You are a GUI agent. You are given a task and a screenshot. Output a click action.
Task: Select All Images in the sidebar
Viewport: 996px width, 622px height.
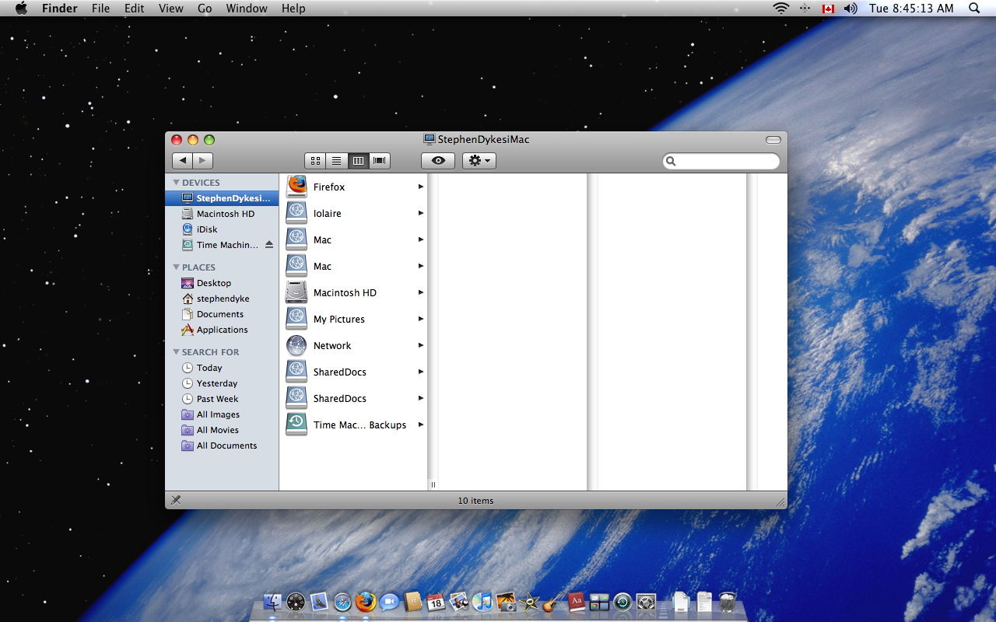[222, 414]
